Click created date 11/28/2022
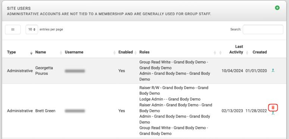Image resolution: width=289 pixels, height=139 pixels. point(256,111)
